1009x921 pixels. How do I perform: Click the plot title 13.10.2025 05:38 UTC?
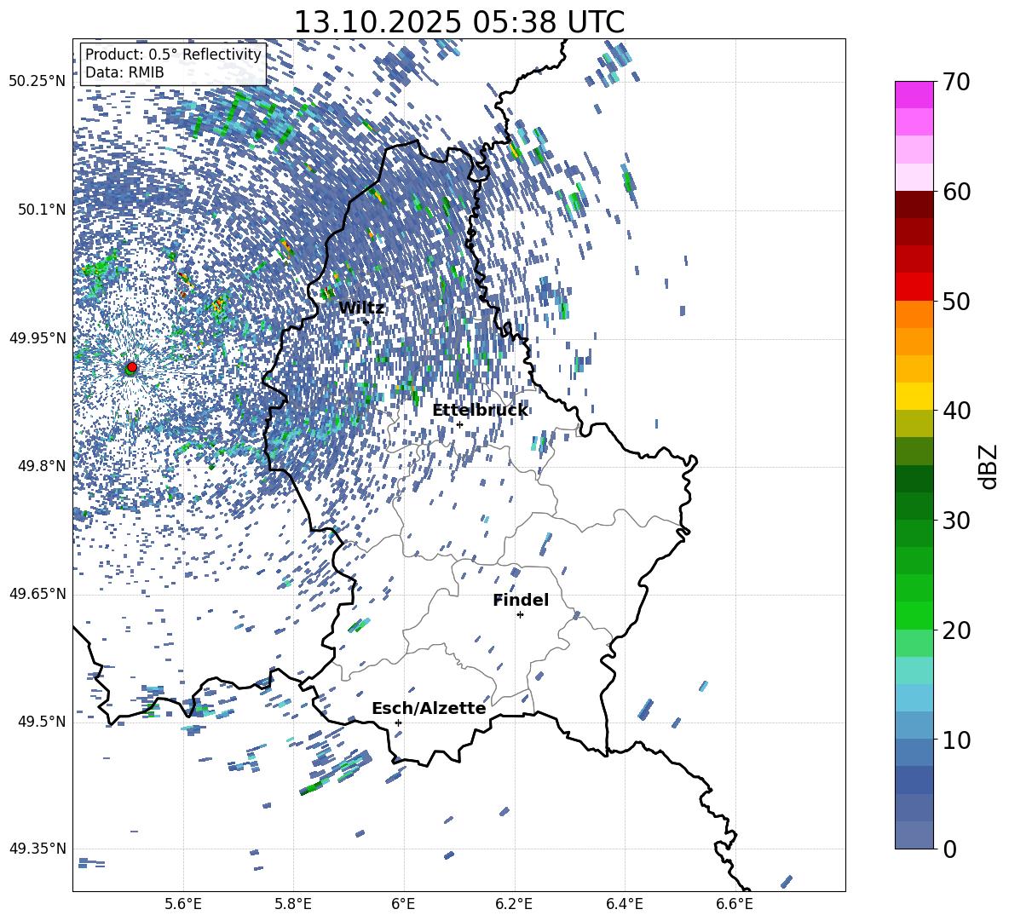coord(458,22)
